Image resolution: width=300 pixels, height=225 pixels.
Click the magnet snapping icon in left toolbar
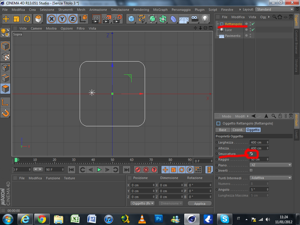tap(6, 112)
